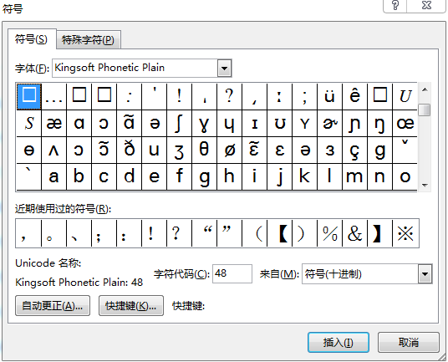
Task: Pick the 】 bracket from recently used symbols
Action: pyautogui.click(x=380, y=233)
